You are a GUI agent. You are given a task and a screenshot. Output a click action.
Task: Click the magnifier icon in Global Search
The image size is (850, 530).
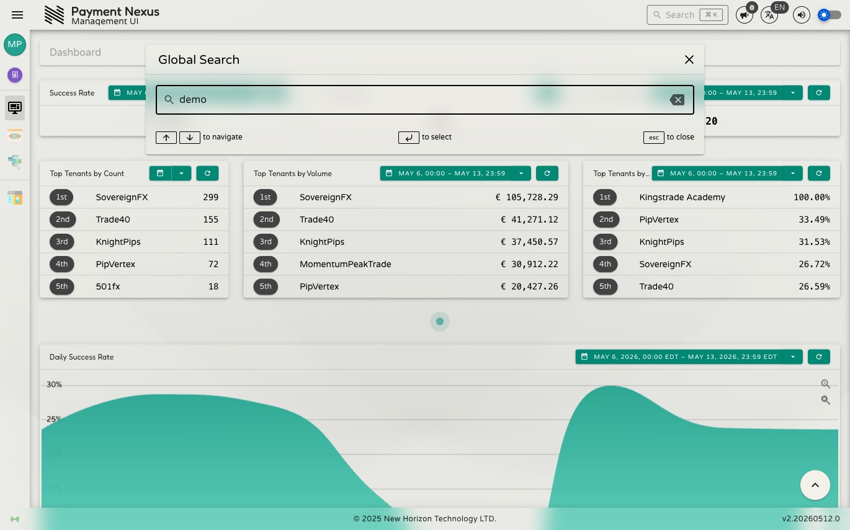coord(169,99)
